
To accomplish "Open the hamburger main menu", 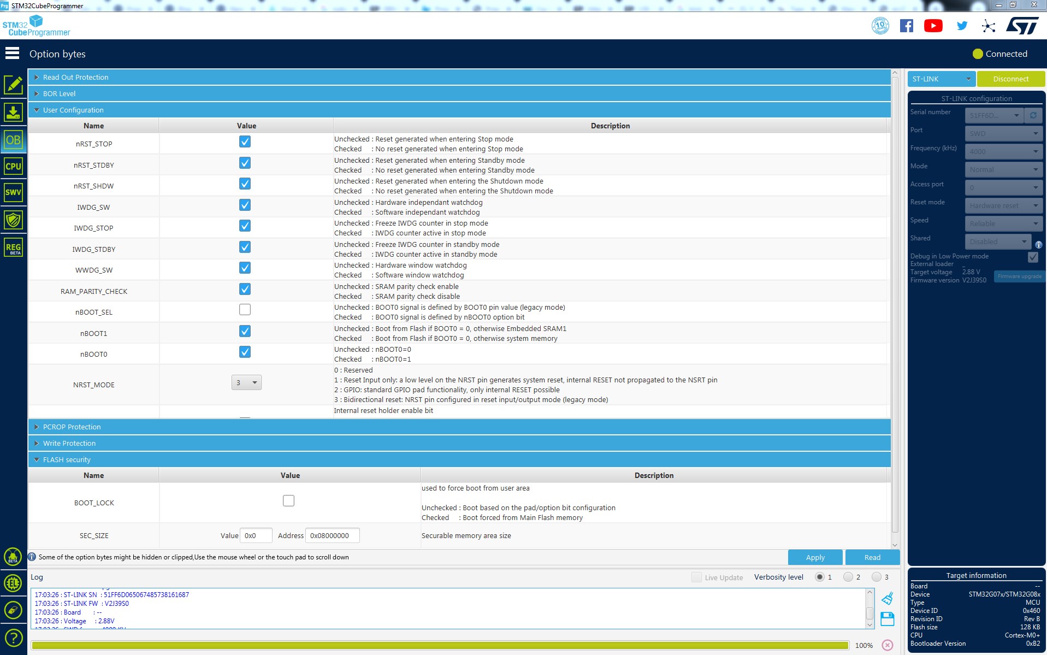I will coord(12,54).
